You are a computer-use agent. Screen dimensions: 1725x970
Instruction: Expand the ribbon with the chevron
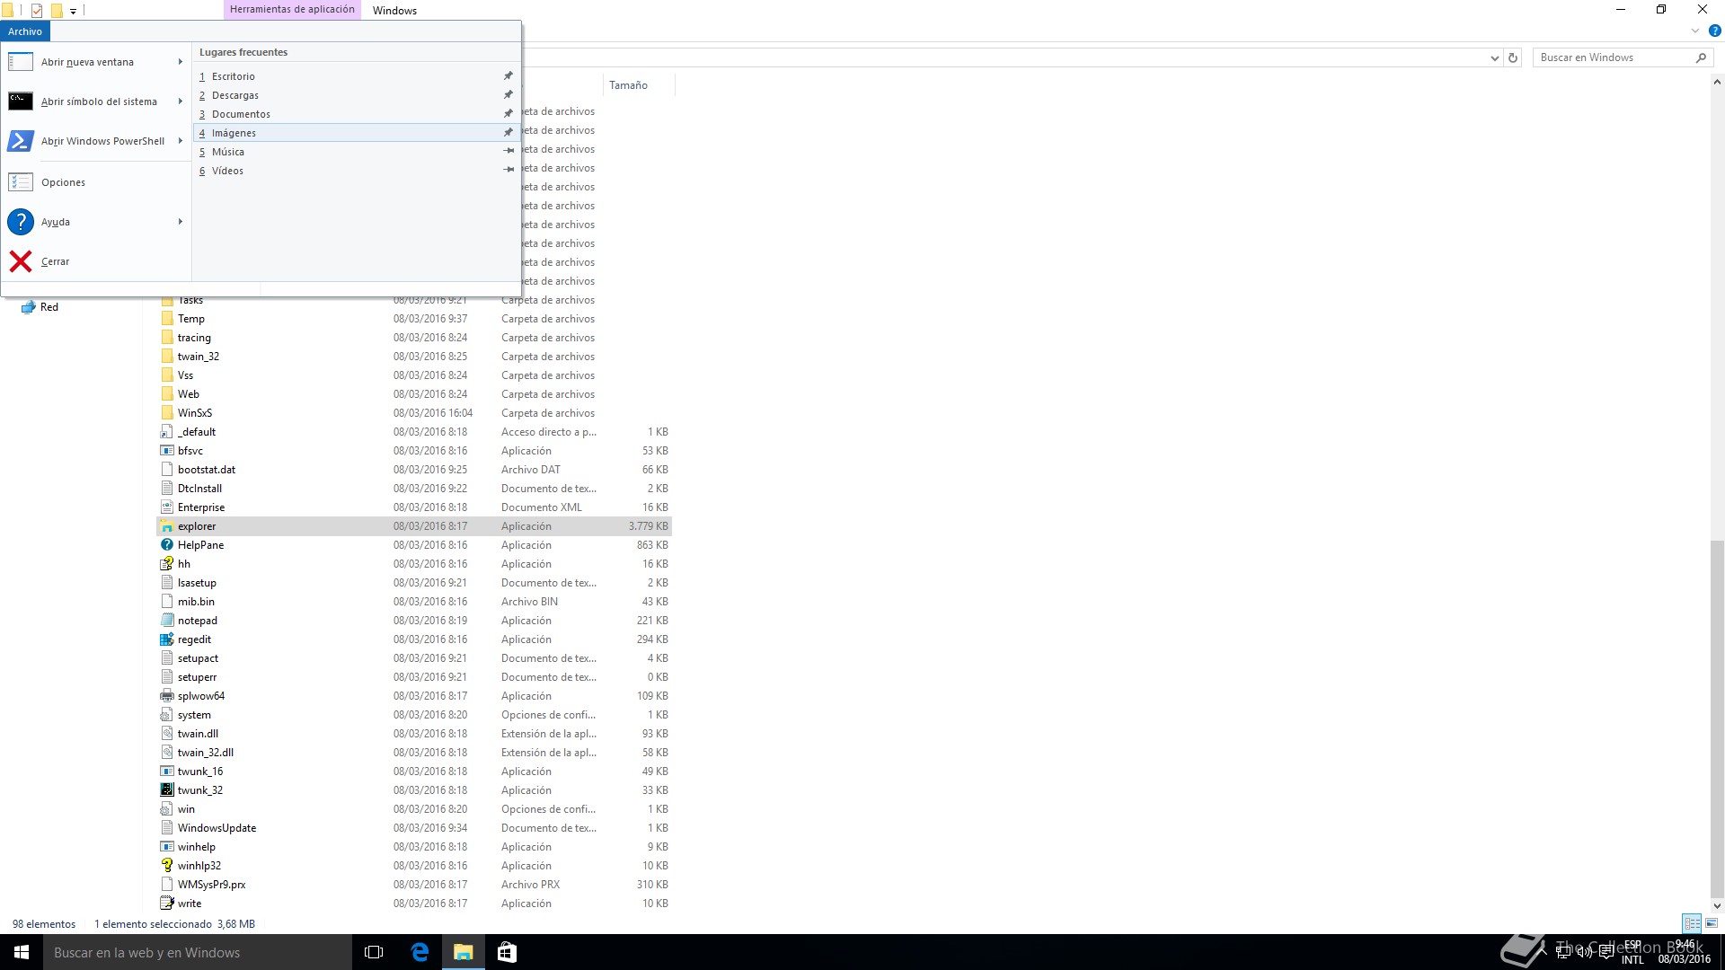(1695, 31)
